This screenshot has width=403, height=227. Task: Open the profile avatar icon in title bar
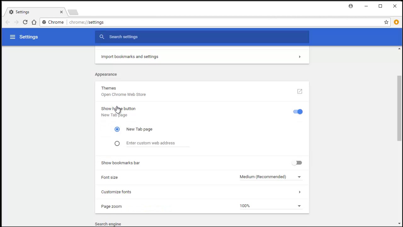coord(351,6)
